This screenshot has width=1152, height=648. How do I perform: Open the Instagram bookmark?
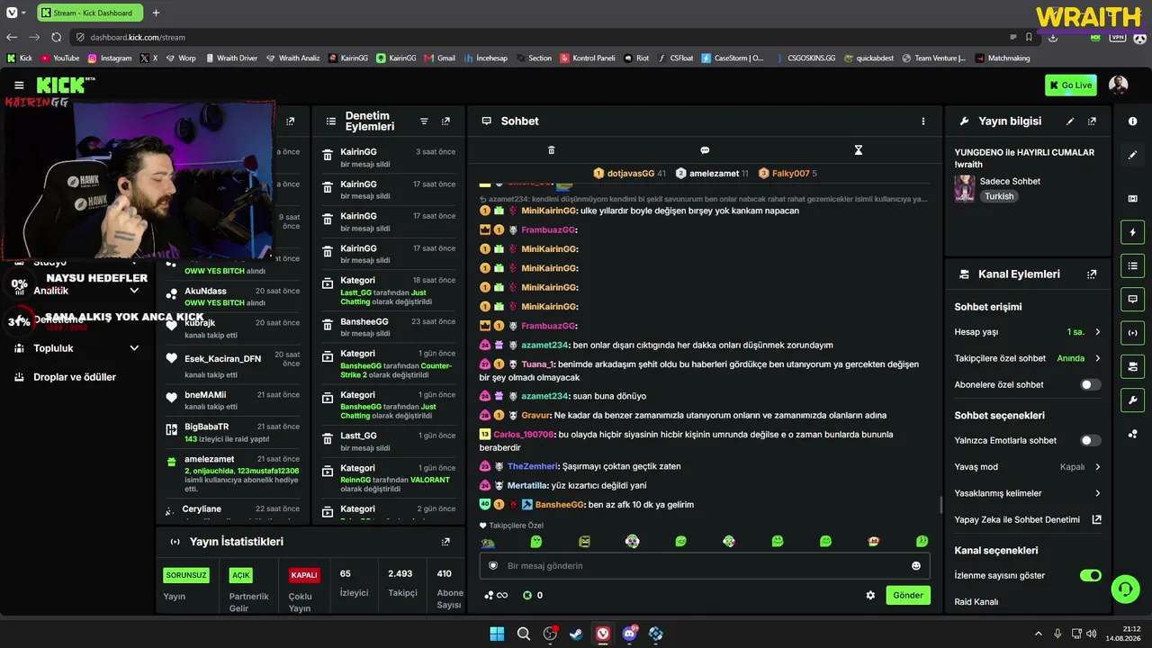(109, 58)
